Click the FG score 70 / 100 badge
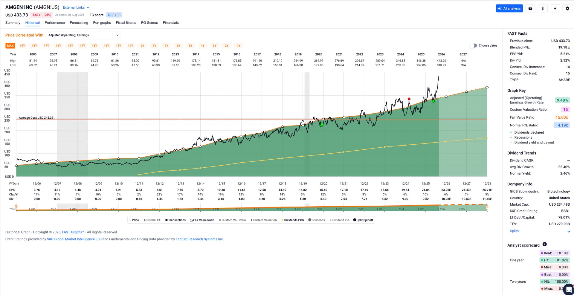574x295 pixels. coord(114,15)
